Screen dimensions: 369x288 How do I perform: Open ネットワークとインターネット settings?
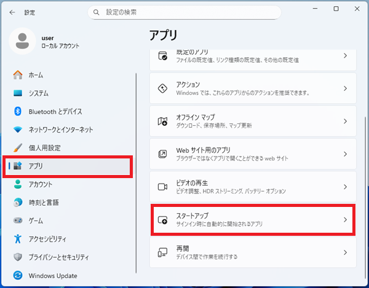click(x=61, y=130)
